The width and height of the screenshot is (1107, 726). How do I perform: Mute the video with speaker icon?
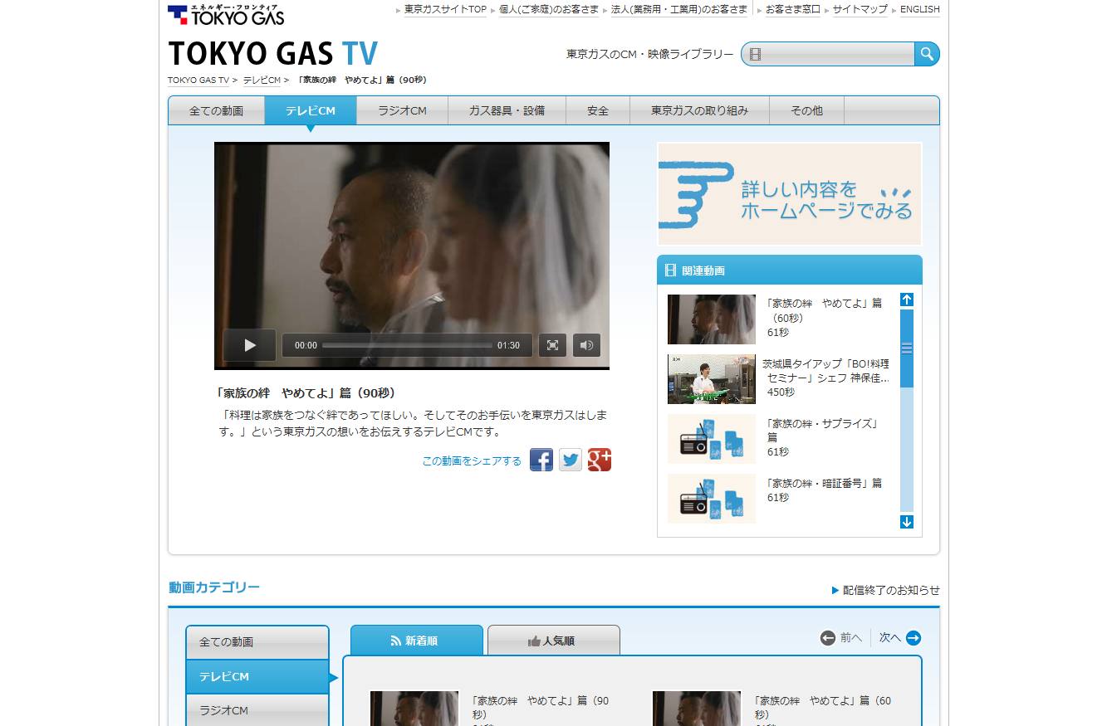pyautogui.click(x=586, y=345)
